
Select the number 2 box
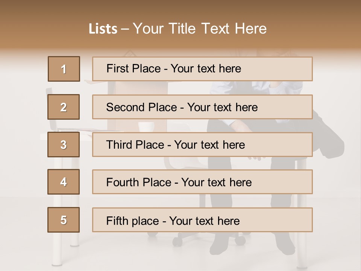(x=64, y=107)
